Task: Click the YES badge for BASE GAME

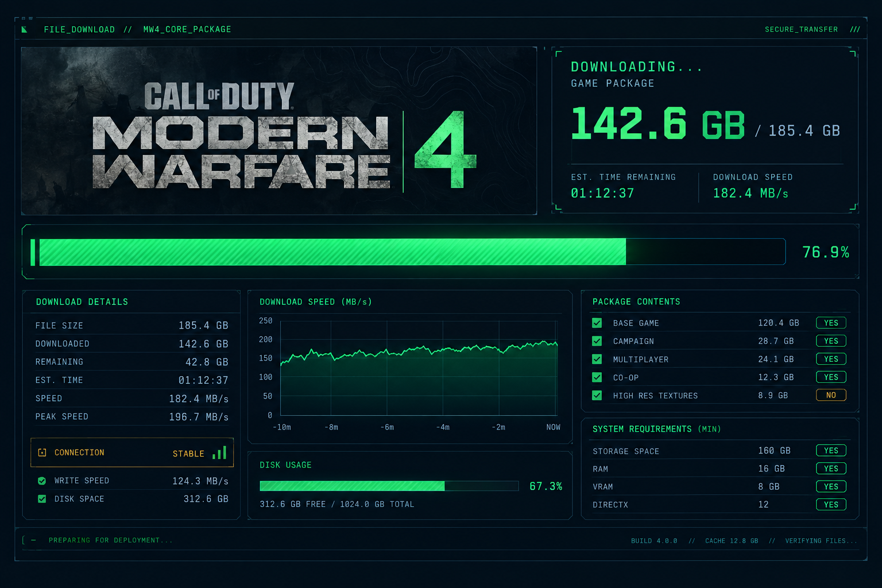Action: pyautogui.click(x=831, y=323)
